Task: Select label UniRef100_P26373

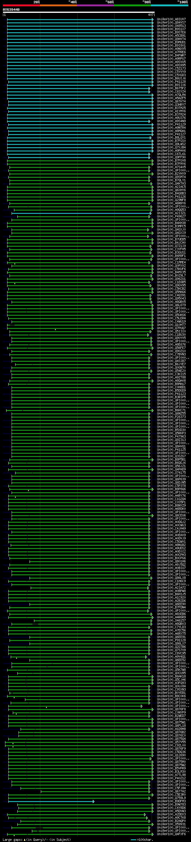Action: (x=171, y=417)
